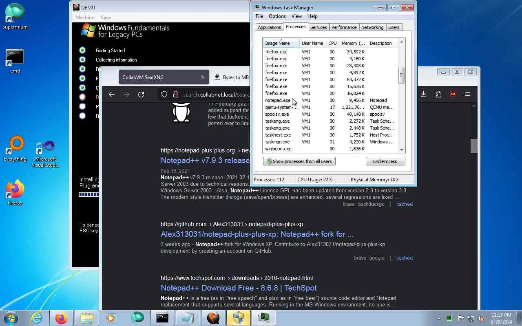
Task: Switch to the QEMU taskbar button
Action: (213, 317)
